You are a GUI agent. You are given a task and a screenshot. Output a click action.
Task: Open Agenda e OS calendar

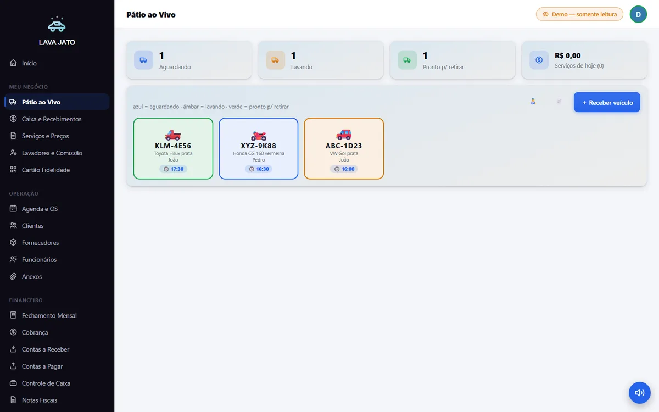(57, 209)
